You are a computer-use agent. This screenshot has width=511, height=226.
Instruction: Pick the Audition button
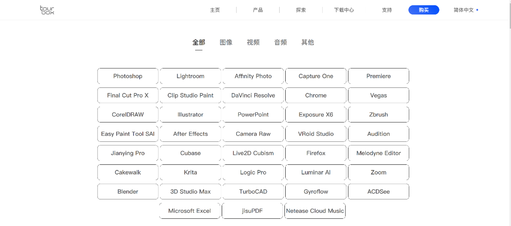[x=378, y=134]
